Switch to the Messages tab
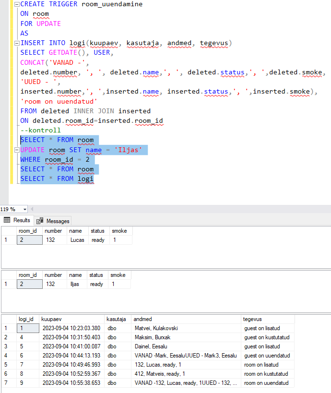331x393 pixels. coord(53,221)
